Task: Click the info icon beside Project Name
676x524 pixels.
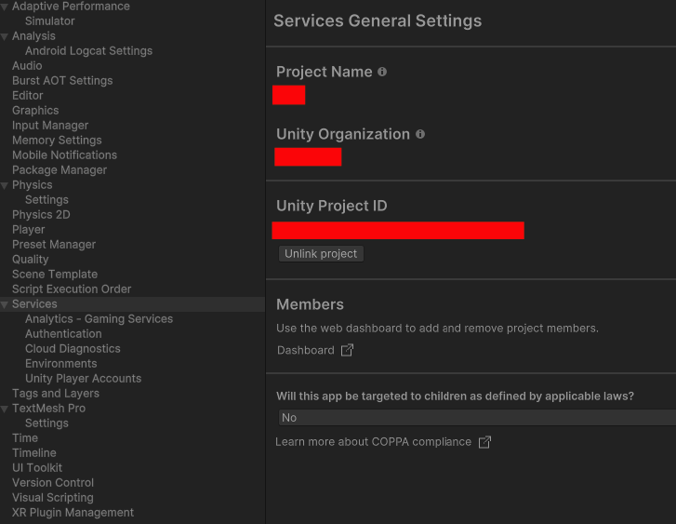Action: pos(382,72)
